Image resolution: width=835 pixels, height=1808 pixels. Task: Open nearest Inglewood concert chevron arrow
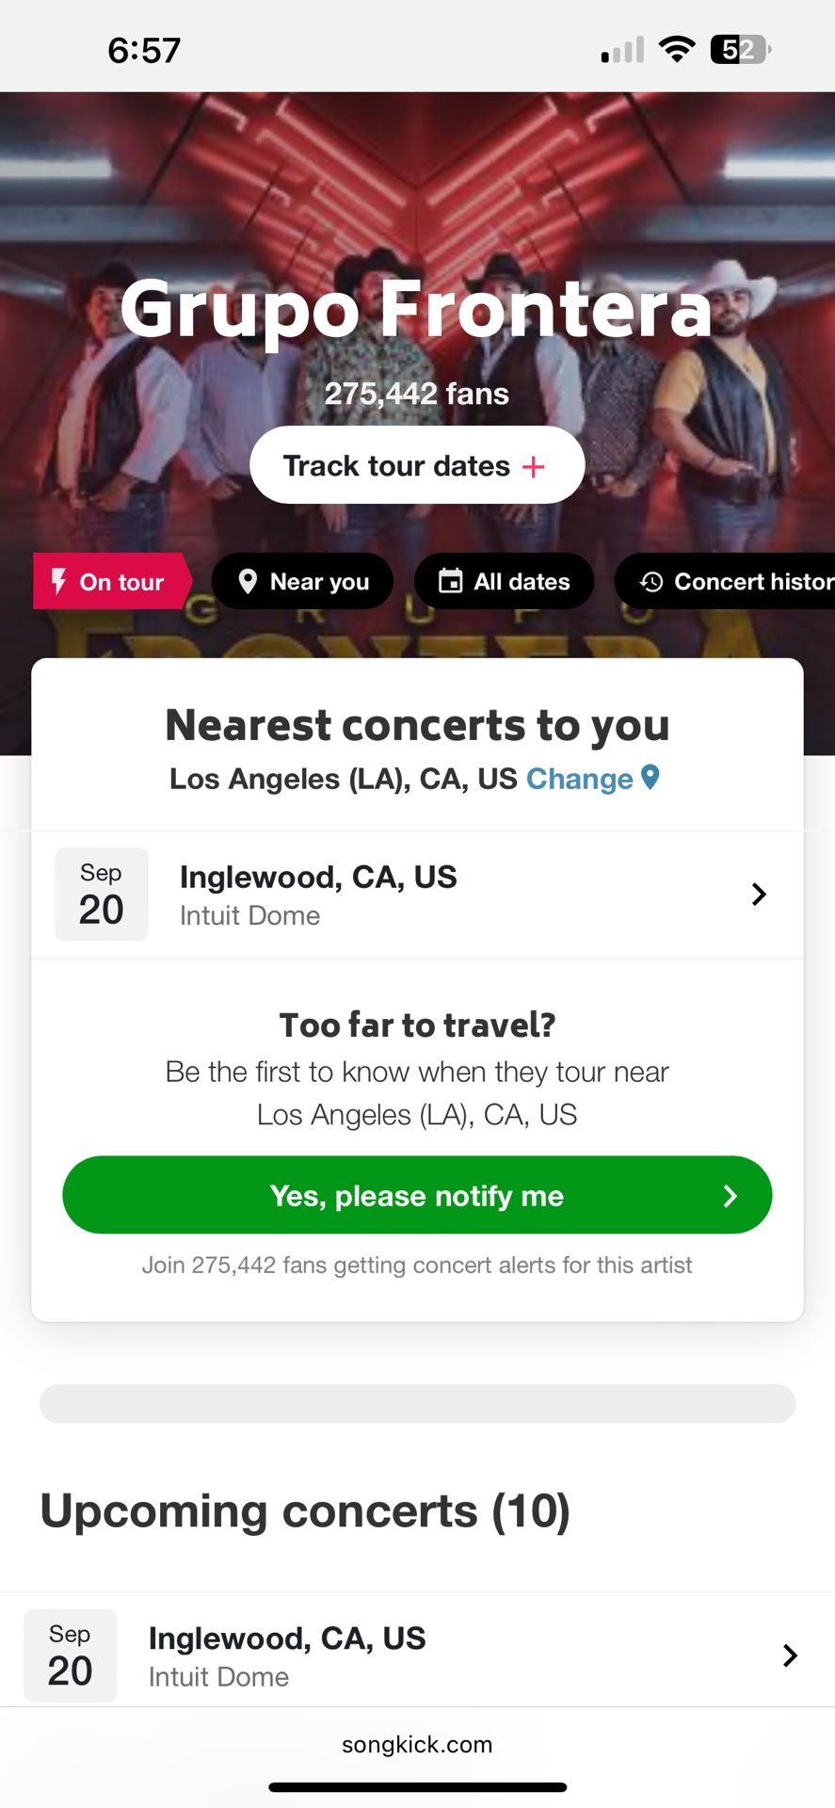[x=759, y=894]
